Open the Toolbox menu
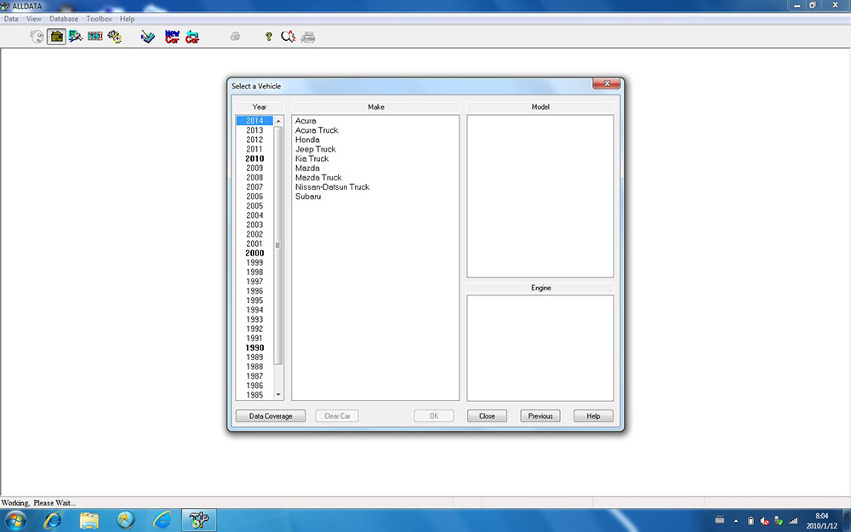 (99, 19)
